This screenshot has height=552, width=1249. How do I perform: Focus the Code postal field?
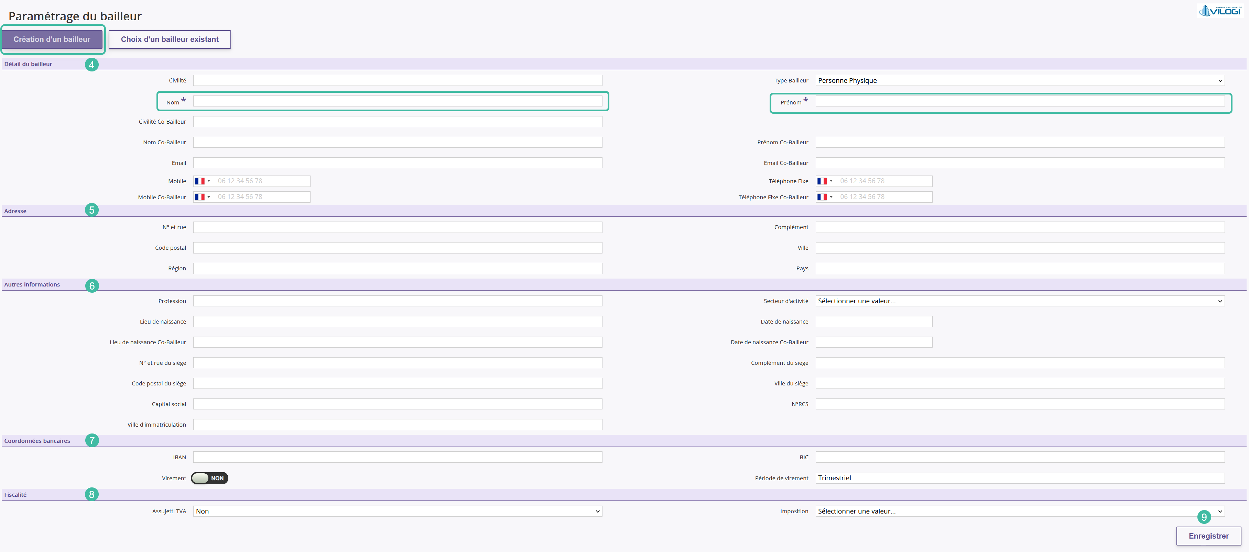(x=398, y=247)
